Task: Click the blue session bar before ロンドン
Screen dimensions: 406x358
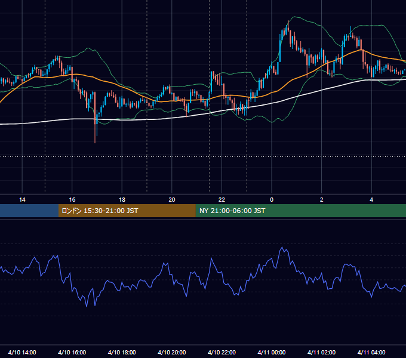Action: point(29,211)
